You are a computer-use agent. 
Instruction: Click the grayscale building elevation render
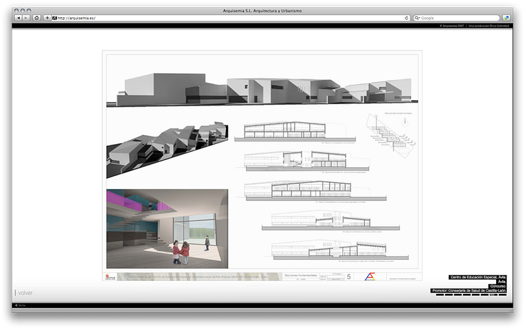click(262, 90)
